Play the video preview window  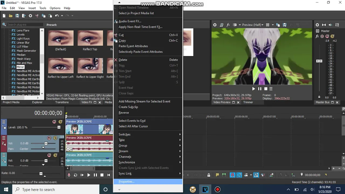pyautogui.click(x=253, y=89)
